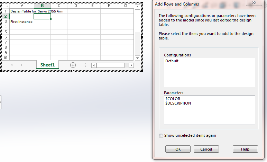
Task: Select row 5 header
Action: point(6,32)
